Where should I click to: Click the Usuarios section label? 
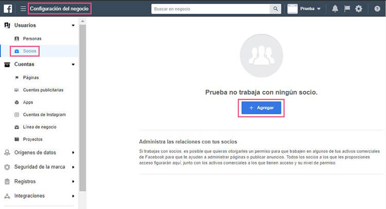(25, 25)
